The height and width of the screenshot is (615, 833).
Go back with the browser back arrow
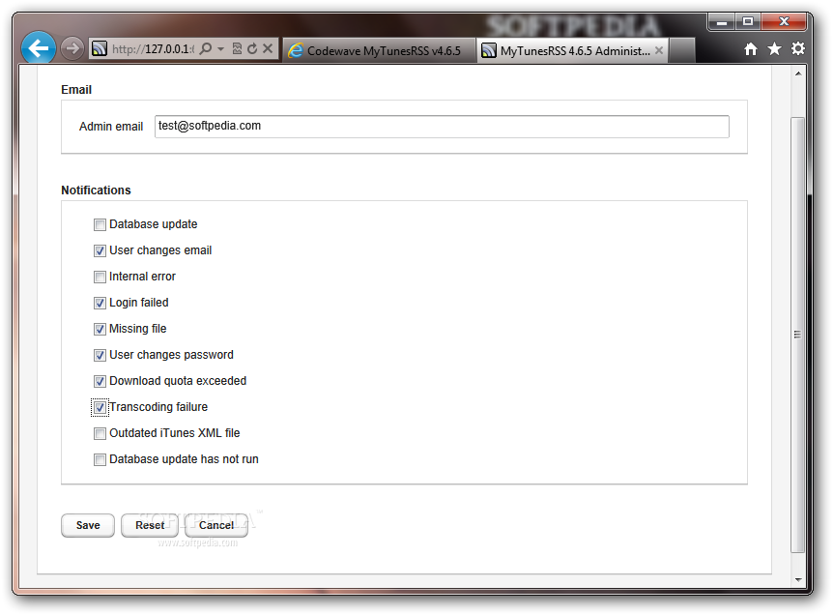pyautogui.click(x=39, y=48)
